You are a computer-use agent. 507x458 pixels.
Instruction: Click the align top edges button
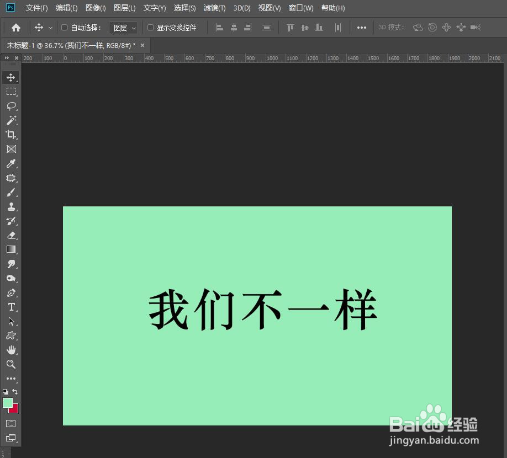click(x=290, y=27)
